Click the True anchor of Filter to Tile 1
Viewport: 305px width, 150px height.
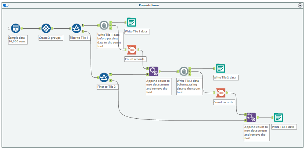click(83, 25)
